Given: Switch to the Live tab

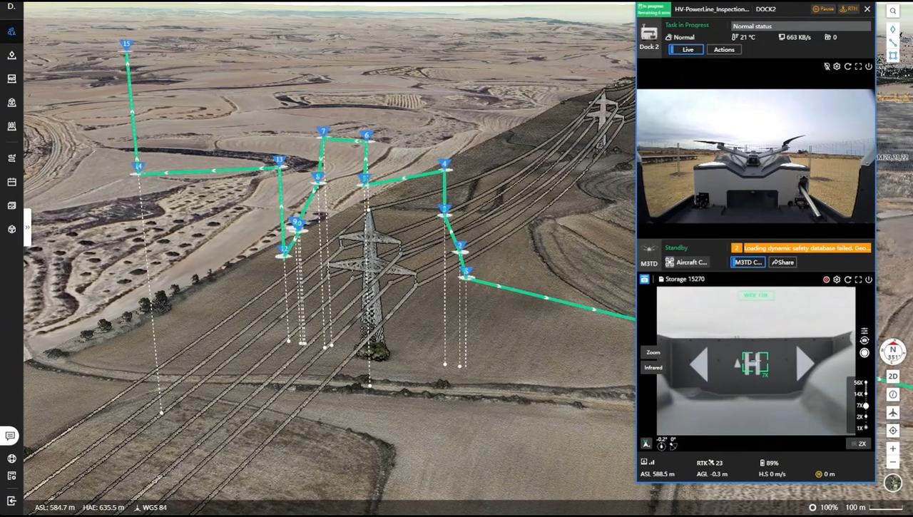Looking at the screenshot, I should tap(687, 49).
